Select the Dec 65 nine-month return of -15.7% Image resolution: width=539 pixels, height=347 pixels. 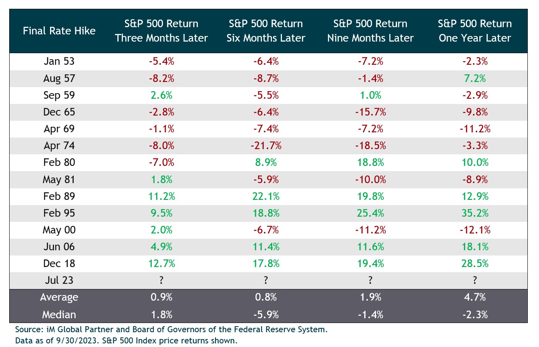click(370, 112)
